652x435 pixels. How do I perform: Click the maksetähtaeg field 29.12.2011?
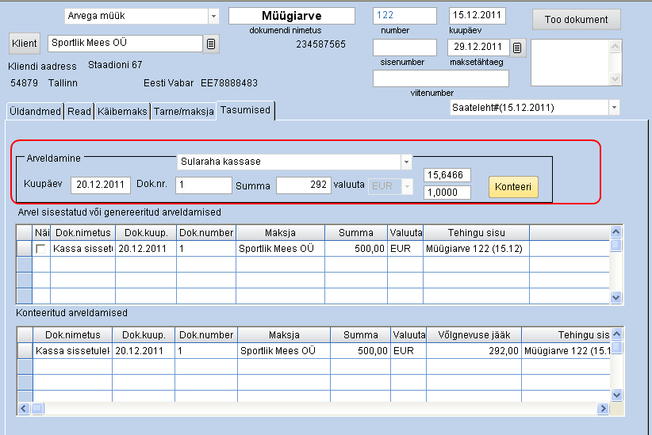pos(478,47)
